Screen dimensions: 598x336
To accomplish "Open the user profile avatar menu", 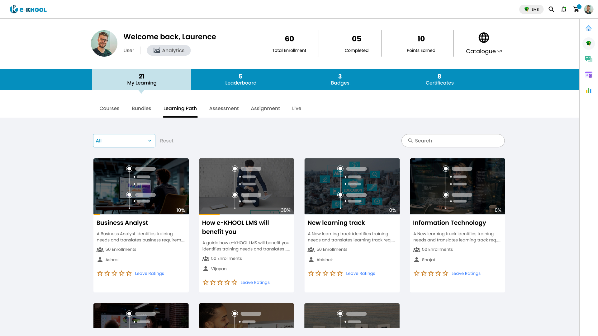I will coord(589,9).
